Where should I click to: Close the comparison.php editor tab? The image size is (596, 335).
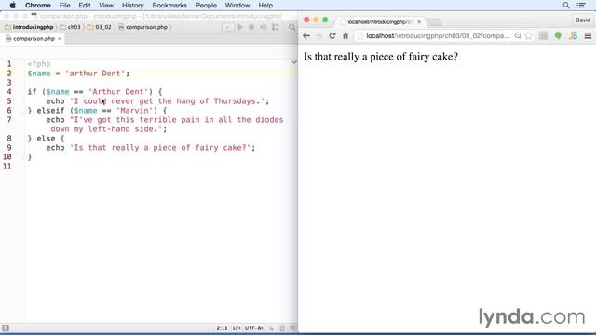(60, 39)
